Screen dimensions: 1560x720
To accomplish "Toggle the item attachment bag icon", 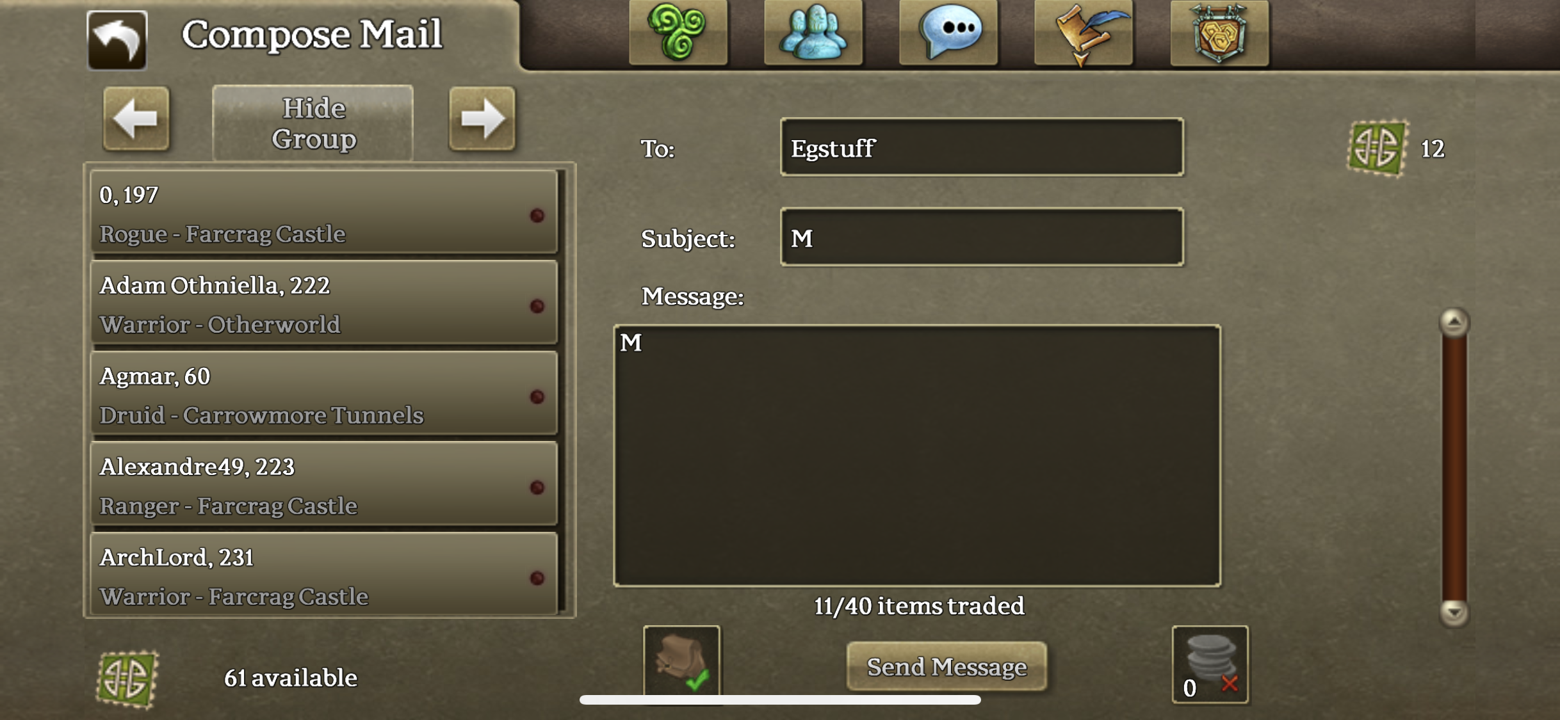I will tap(681, 662).
